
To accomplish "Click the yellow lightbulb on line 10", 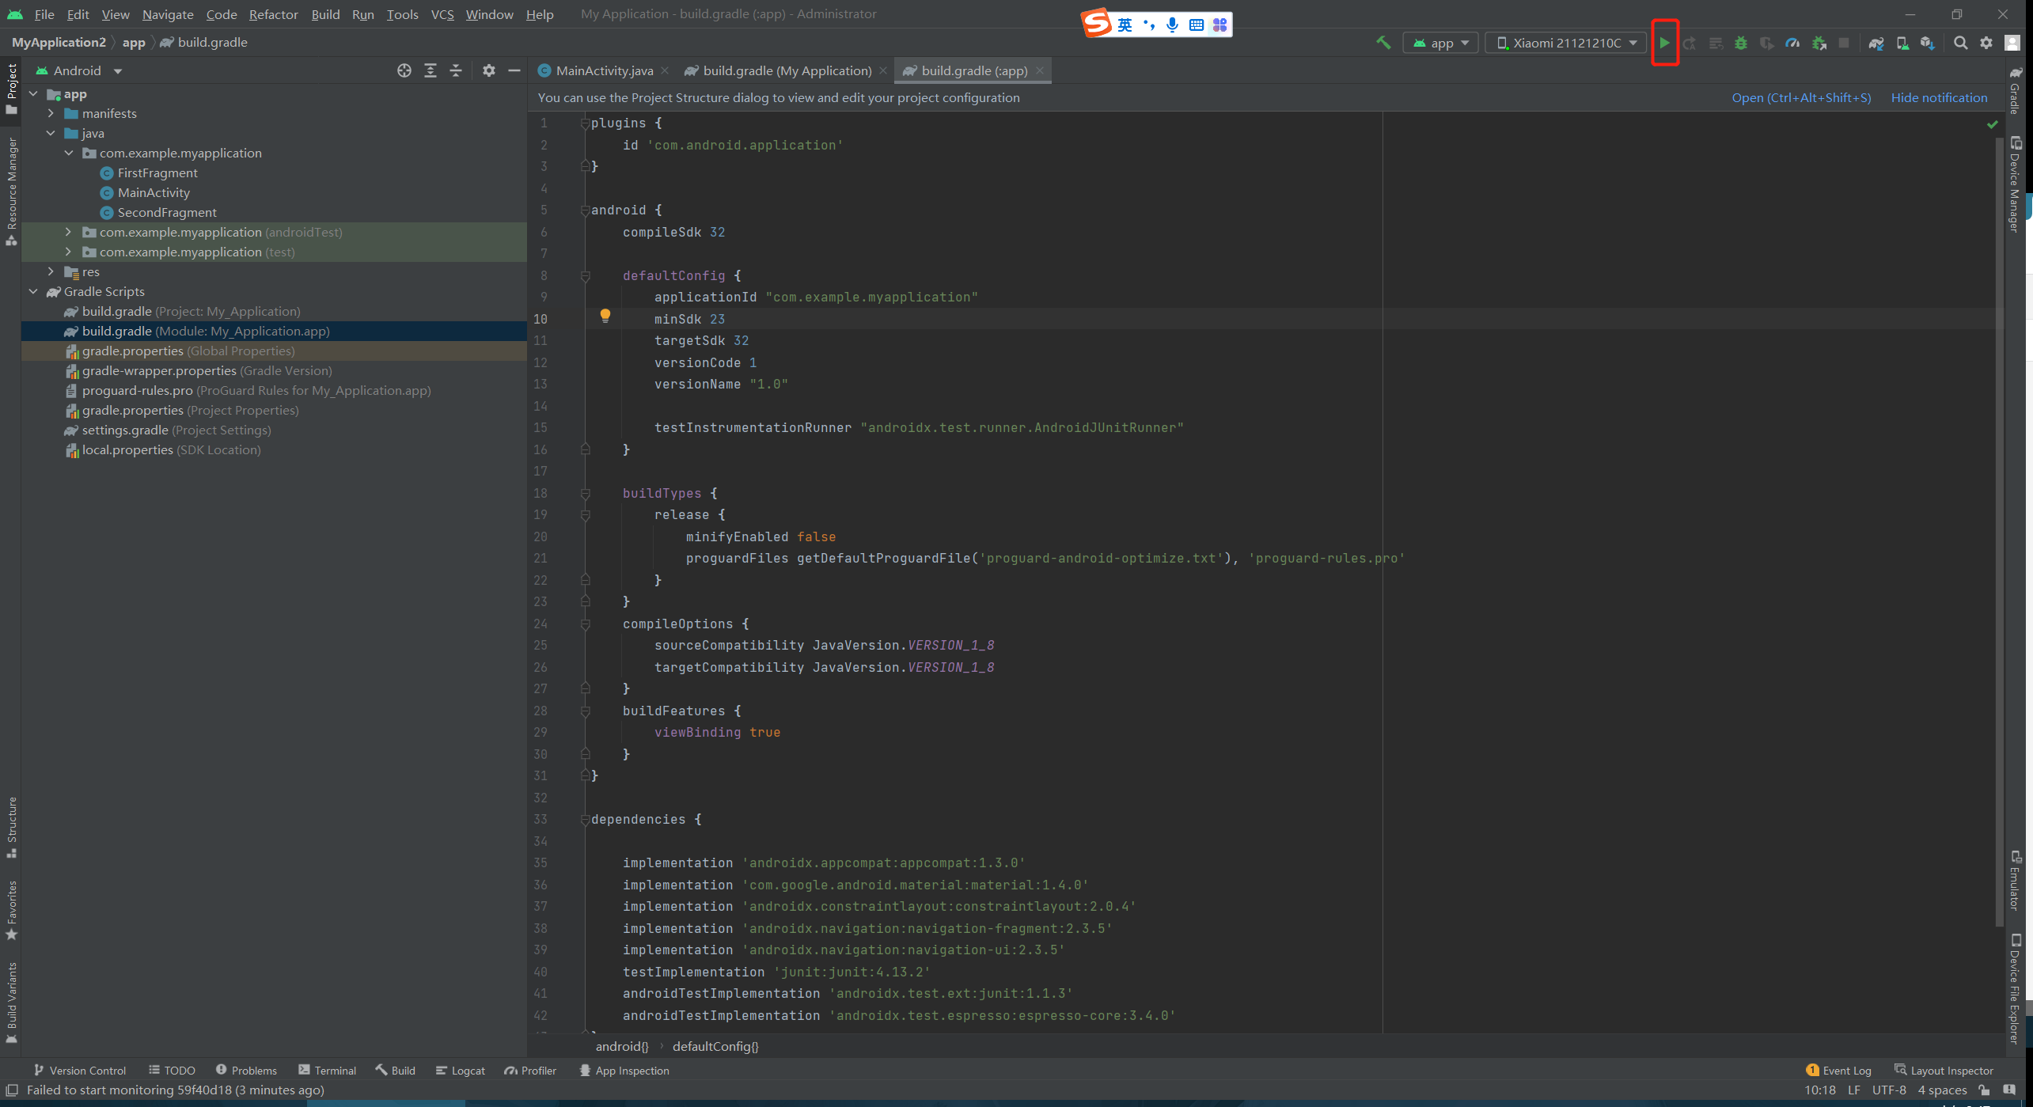I will [x=605, y=317].
